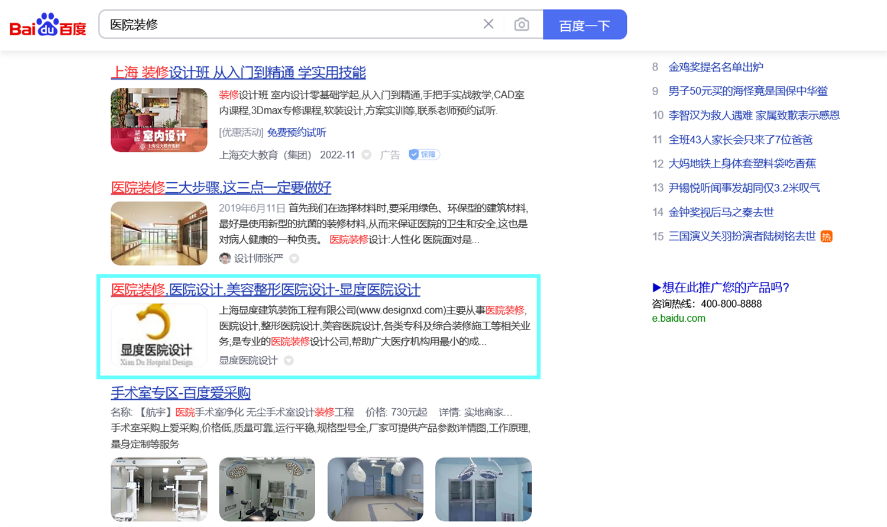Screen dimensions: 887x527
Task: Open hot topic 尹锡悦听闻事发胡同仅3.2米叹气
Action: click(744, 188)
